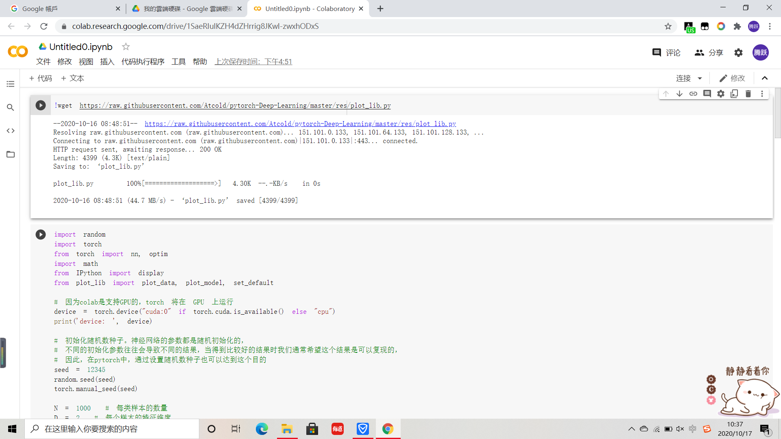Image resolution: width=781 pixels, height=439 pixels.
Task: Delete the selected cell with trash icon
Action: [748, 94]
